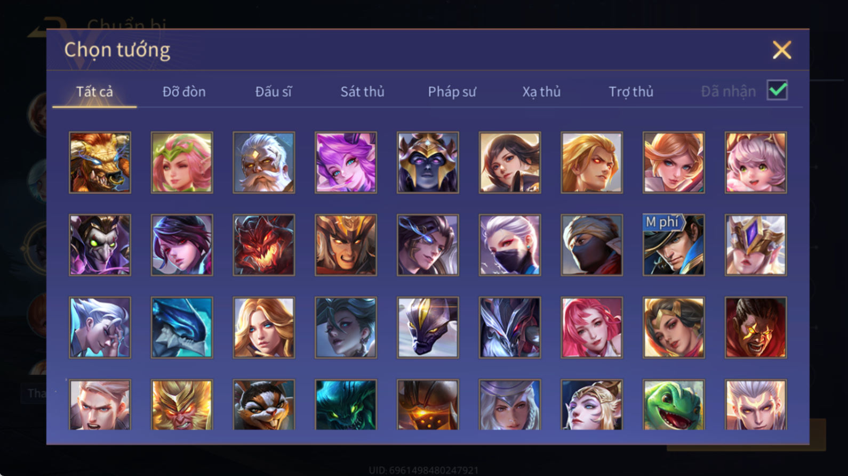Pick the blue shark-helmet hero portrait
The height and width of the screenshot is (476, 848).
182,327
